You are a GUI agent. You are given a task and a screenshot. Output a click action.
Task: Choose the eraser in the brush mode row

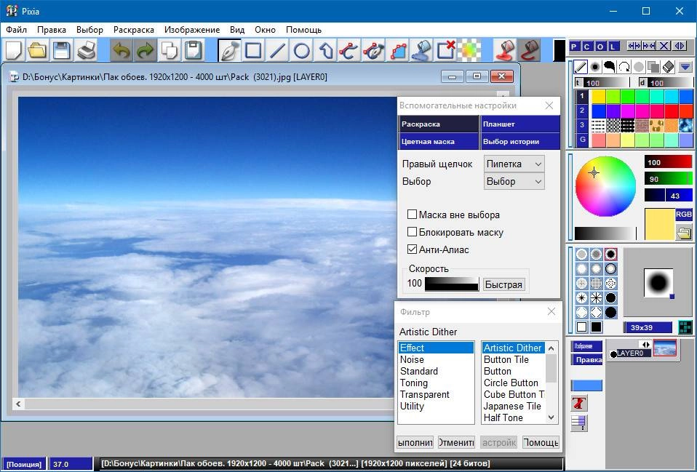(x=668, y=67)
